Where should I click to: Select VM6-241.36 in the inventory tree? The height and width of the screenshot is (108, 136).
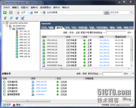24,51
